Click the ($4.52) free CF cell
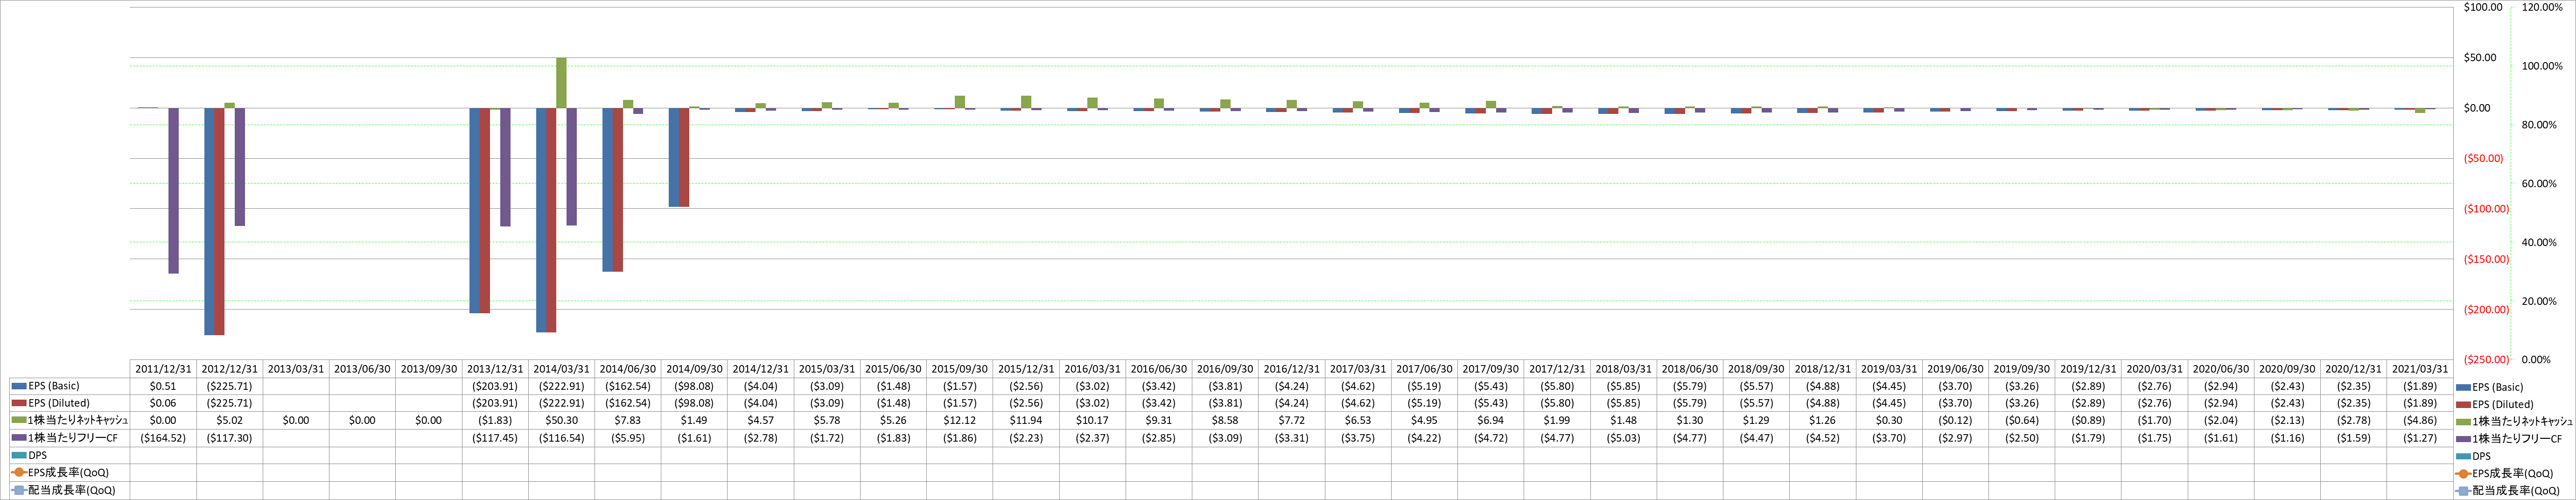This screenshot has height=500, width=2576. pos(1822,438)
